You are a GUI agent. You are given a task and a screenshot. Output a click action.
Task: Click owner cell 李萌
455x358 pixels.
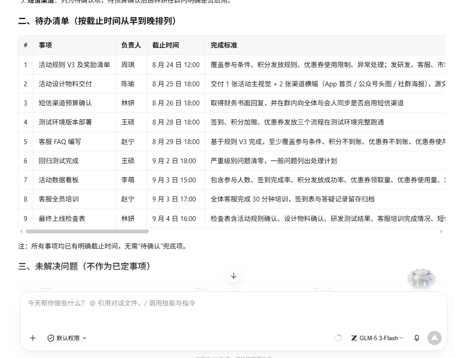coord(128,180)
